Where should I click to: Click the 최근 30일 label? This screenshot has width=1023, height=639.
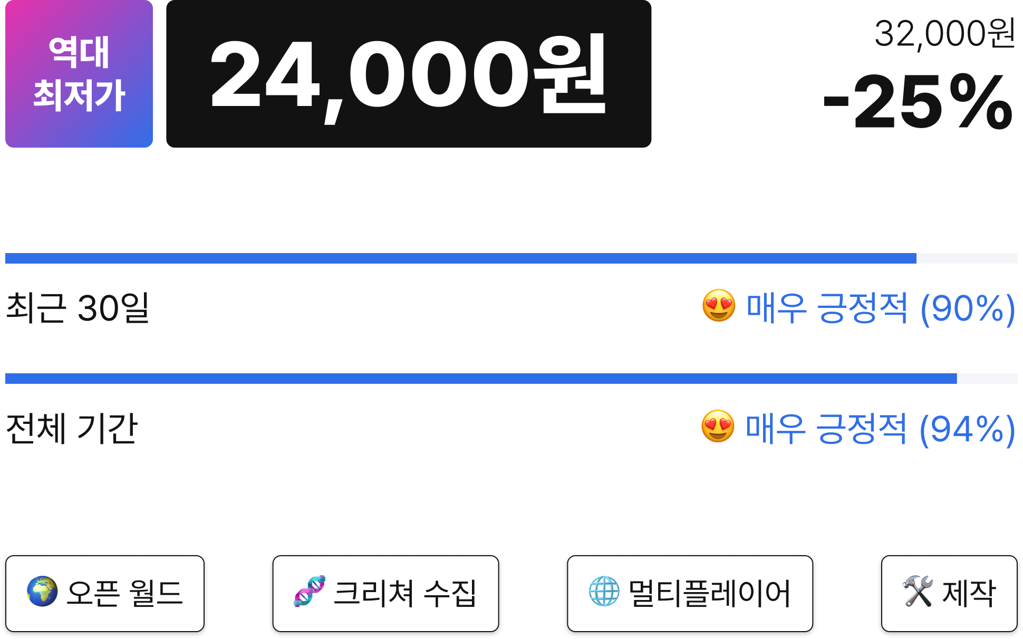[x=78, y=308]
